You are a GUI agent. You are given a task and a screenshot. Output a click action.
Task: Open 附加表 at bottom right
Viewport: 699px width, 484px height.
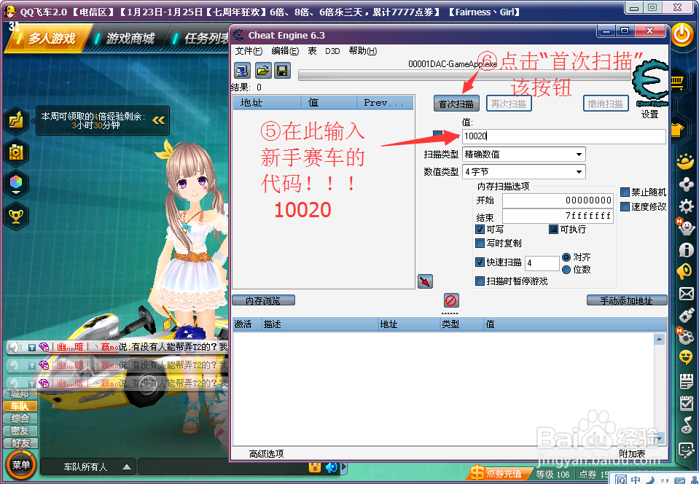(x=632, y=453)
